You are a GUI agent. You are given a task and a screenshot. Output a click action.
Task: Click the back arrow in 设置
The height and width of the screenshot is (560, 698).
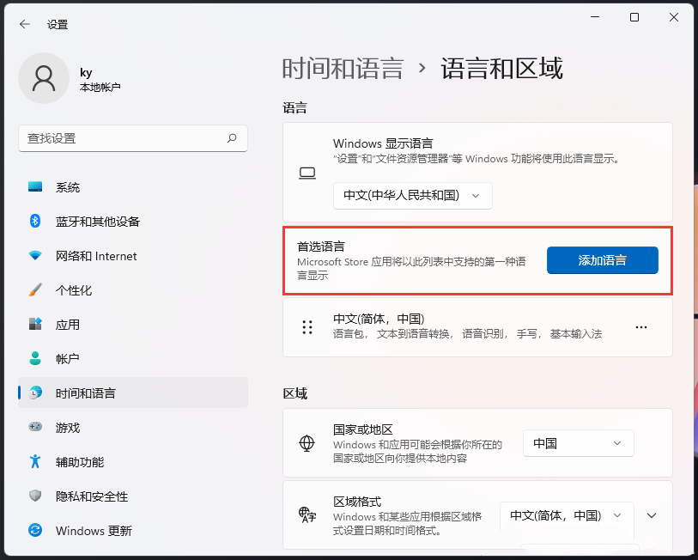tap(23, 24)
